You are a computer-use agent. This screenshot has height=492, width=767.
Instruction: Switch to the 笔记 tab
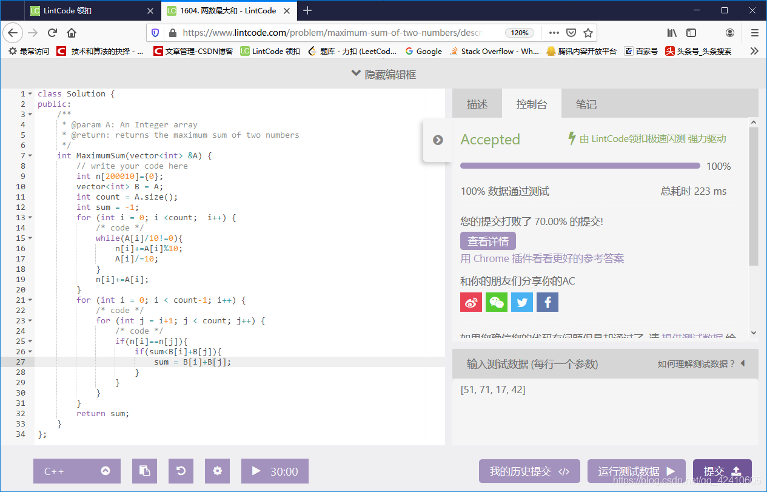pos(586,104)
